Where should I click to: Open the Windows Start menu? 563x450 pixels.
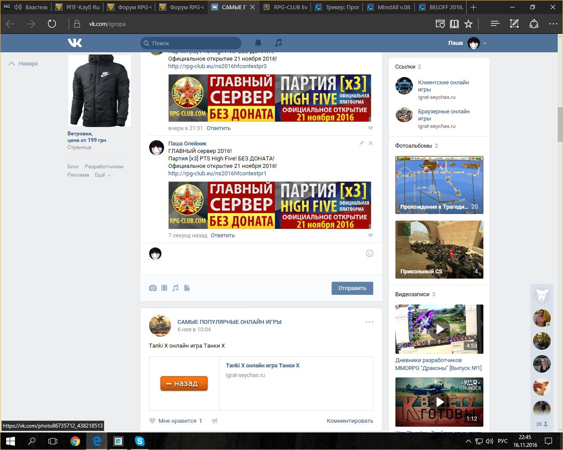(11, 441)
